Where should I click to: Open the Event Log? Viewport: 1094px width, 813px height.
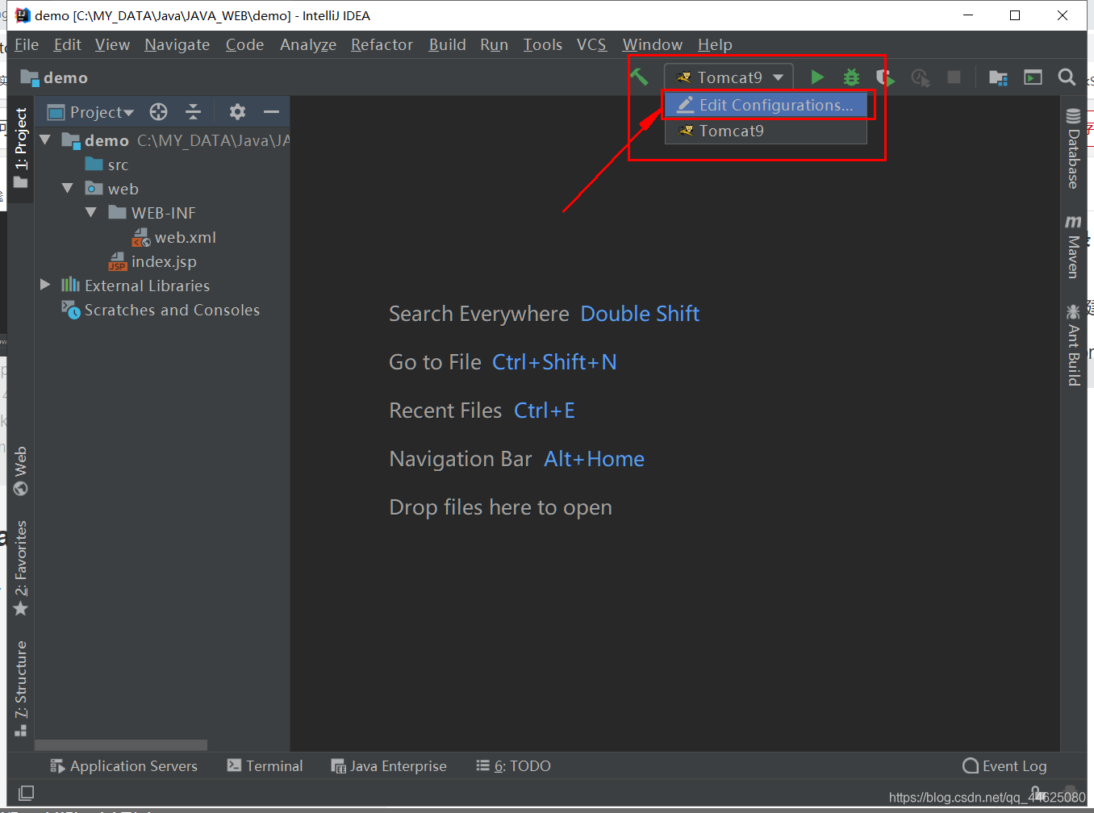[1005, 766]
